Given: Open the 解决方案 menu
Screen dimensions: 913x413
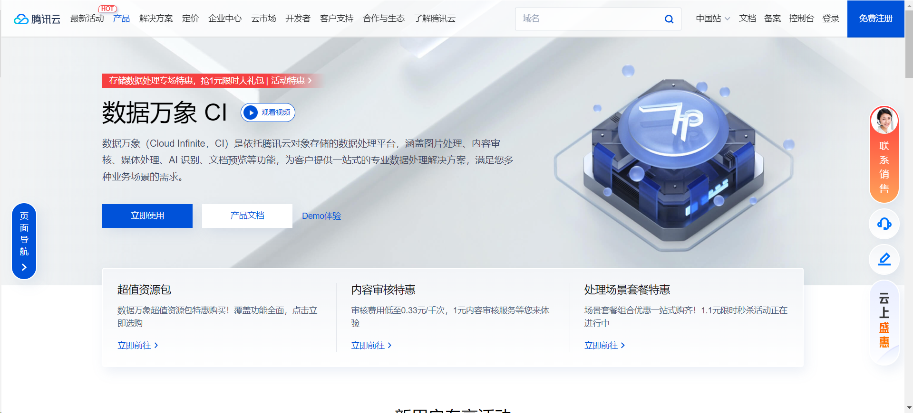Looking at the screenshot, I should (156, 19).
